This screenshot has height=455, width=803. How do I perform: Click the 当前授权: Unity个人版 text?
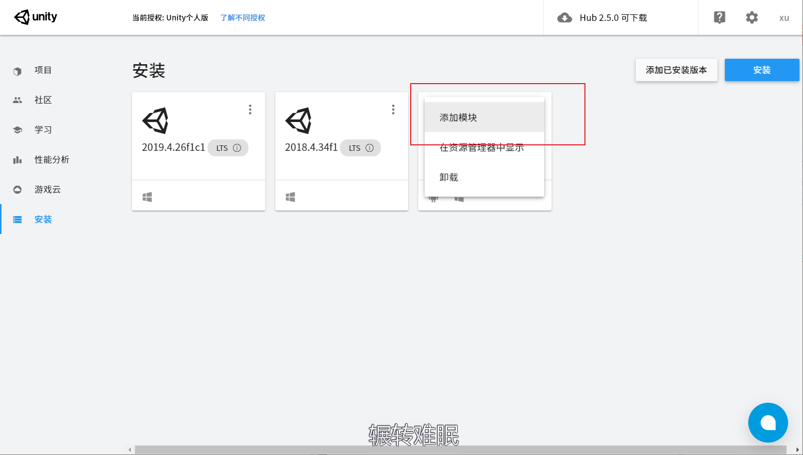pyautogui.click(x=170, y=17)
